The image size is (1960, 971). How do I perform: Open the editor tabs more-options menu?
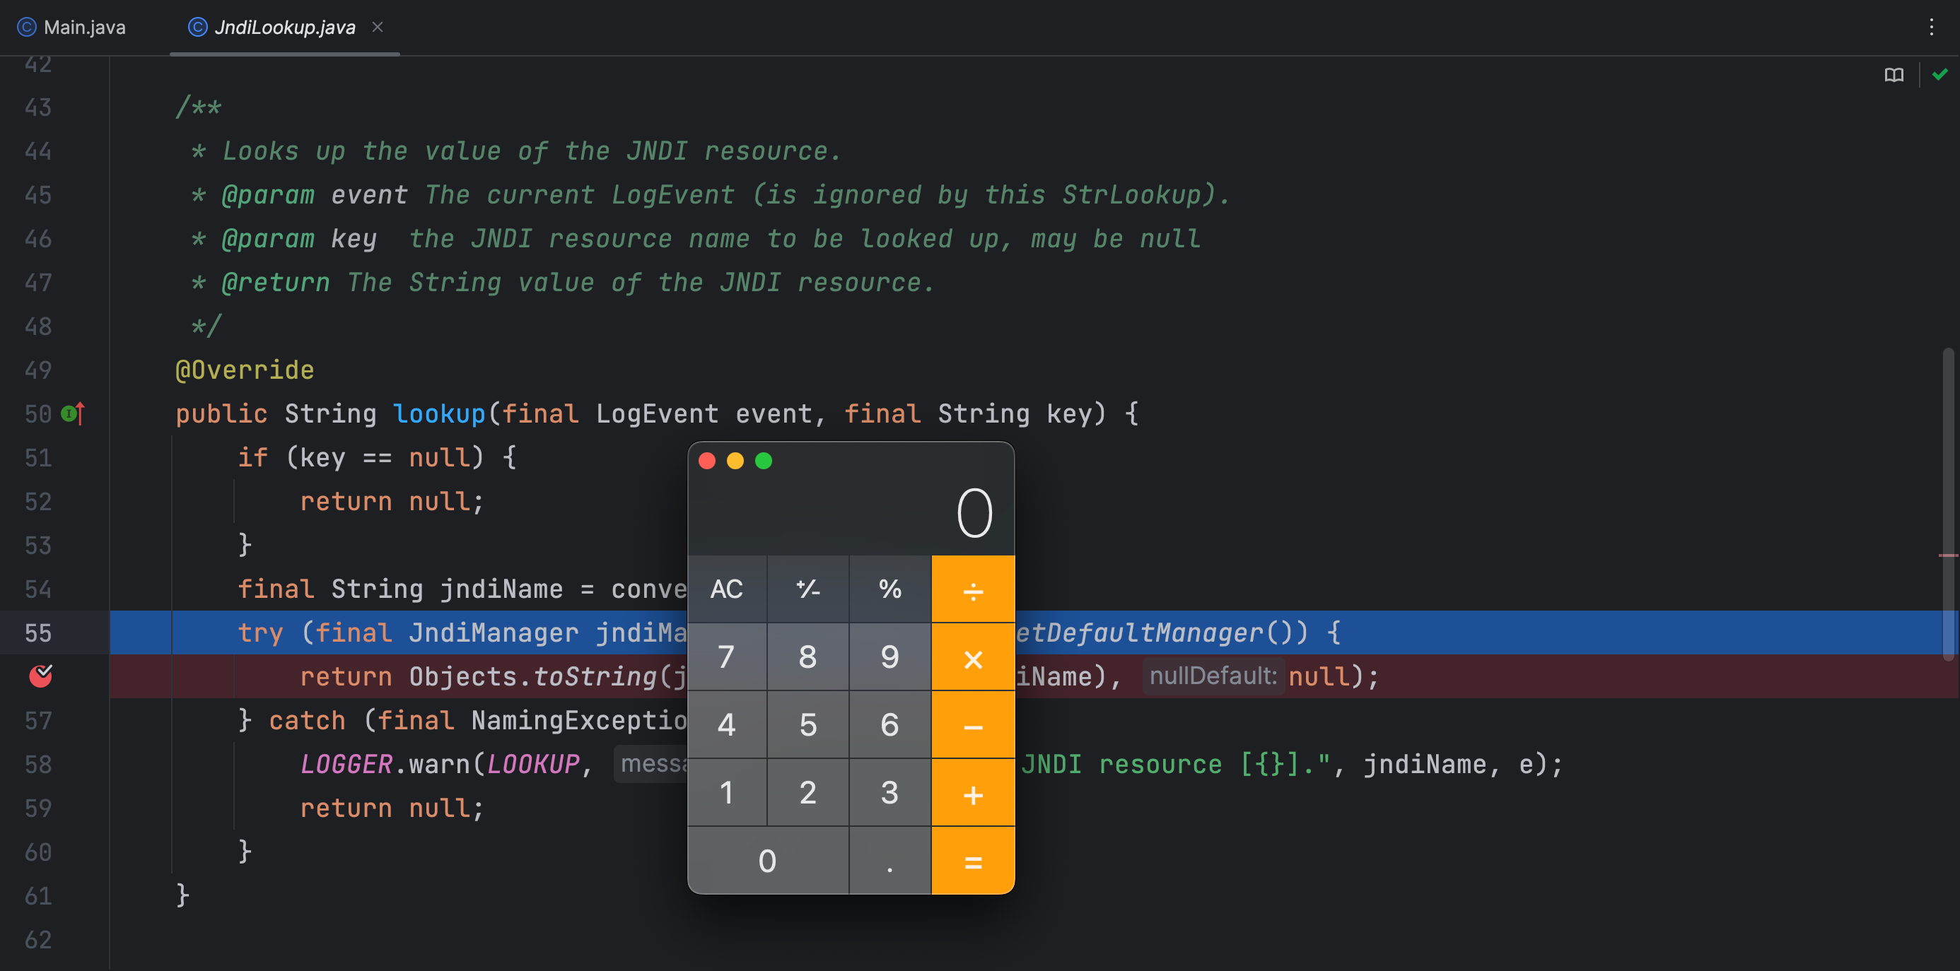(1931, 28)
